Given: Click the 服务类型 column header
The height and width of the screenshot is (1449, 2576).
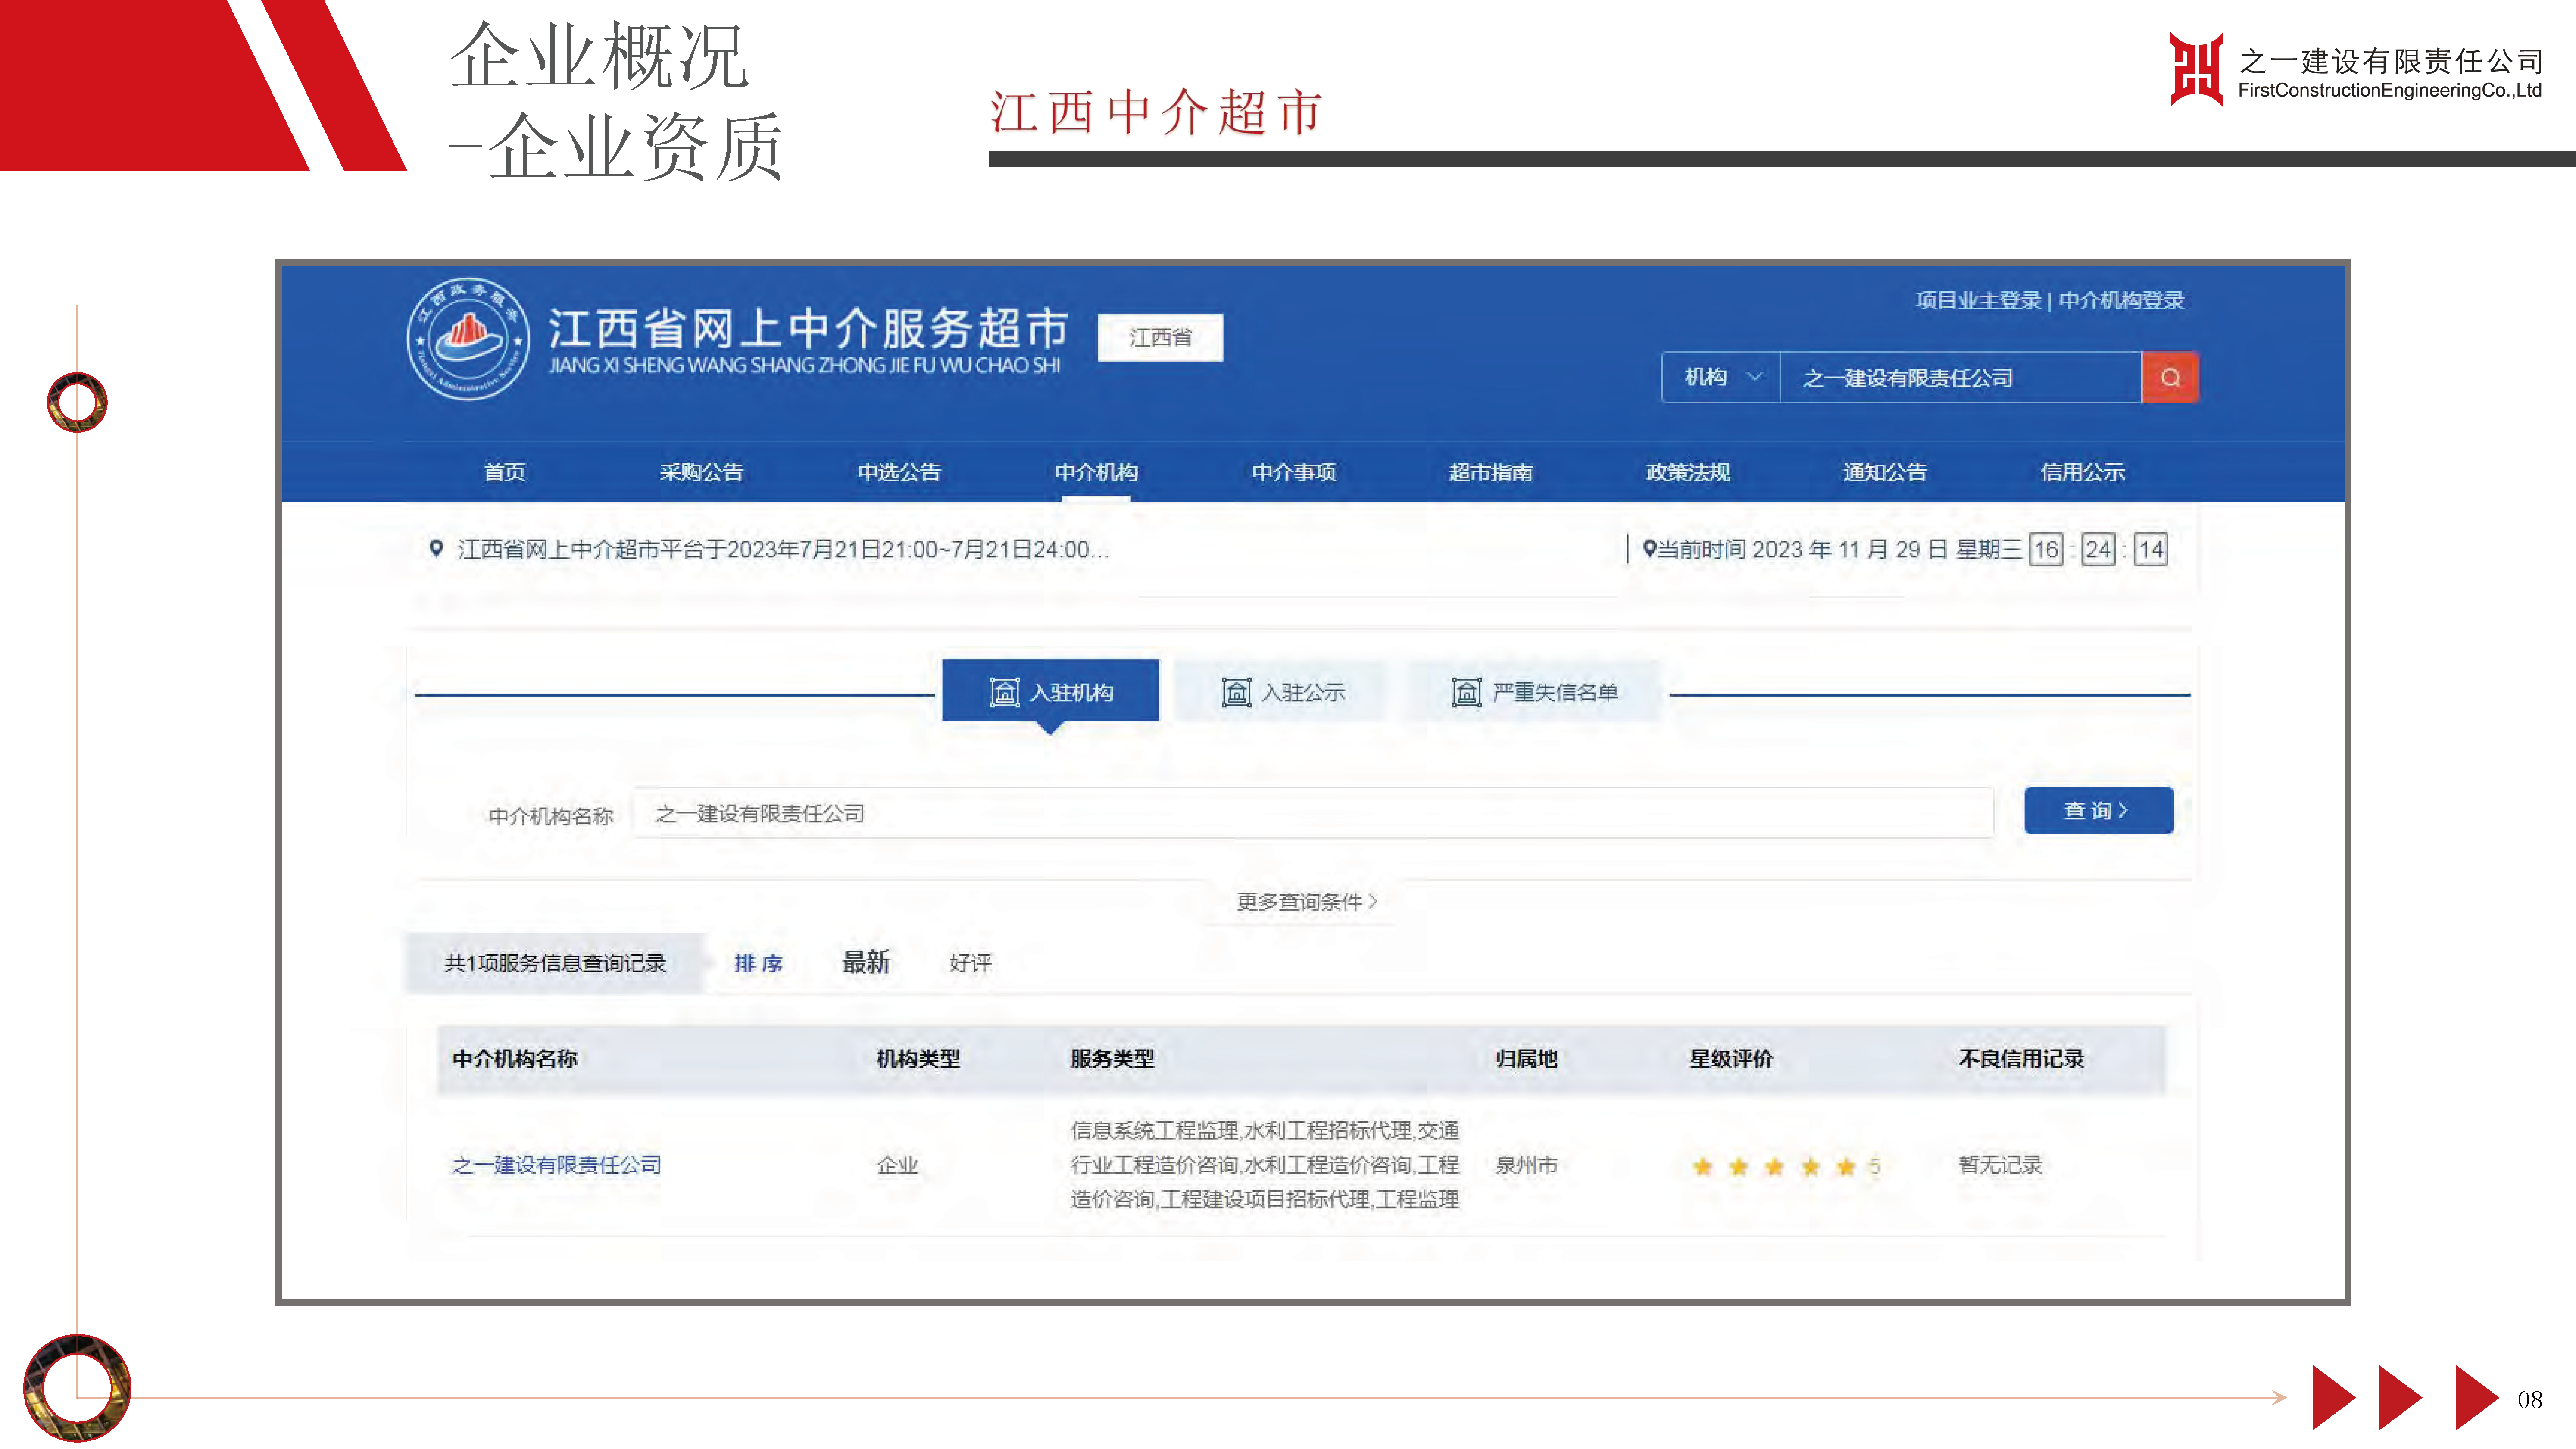Looking at the screenshot, I should click(x=1112, y=1058).
